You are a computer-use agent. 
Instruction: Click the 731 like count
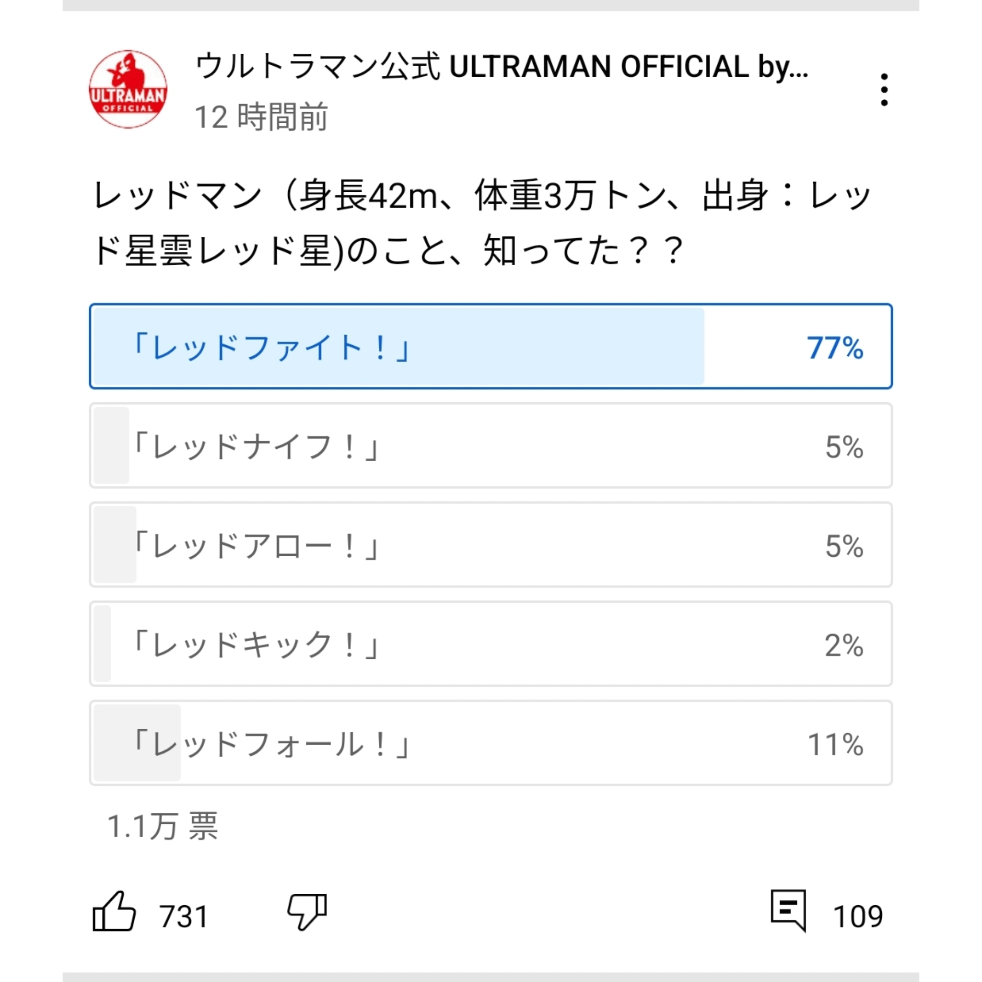[x=184, y=916]
